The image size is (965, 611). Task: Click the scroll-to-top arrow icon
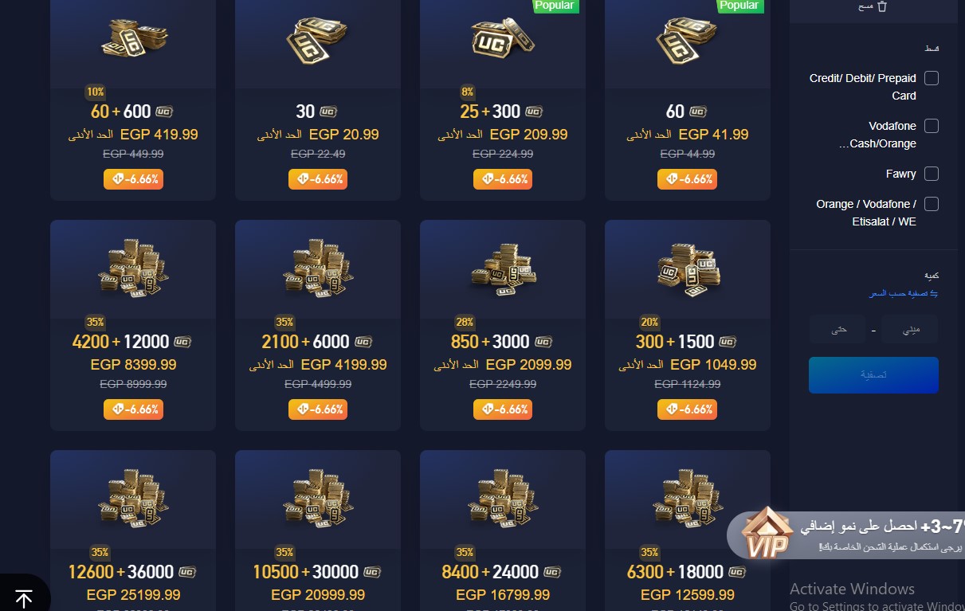[24, 599]
